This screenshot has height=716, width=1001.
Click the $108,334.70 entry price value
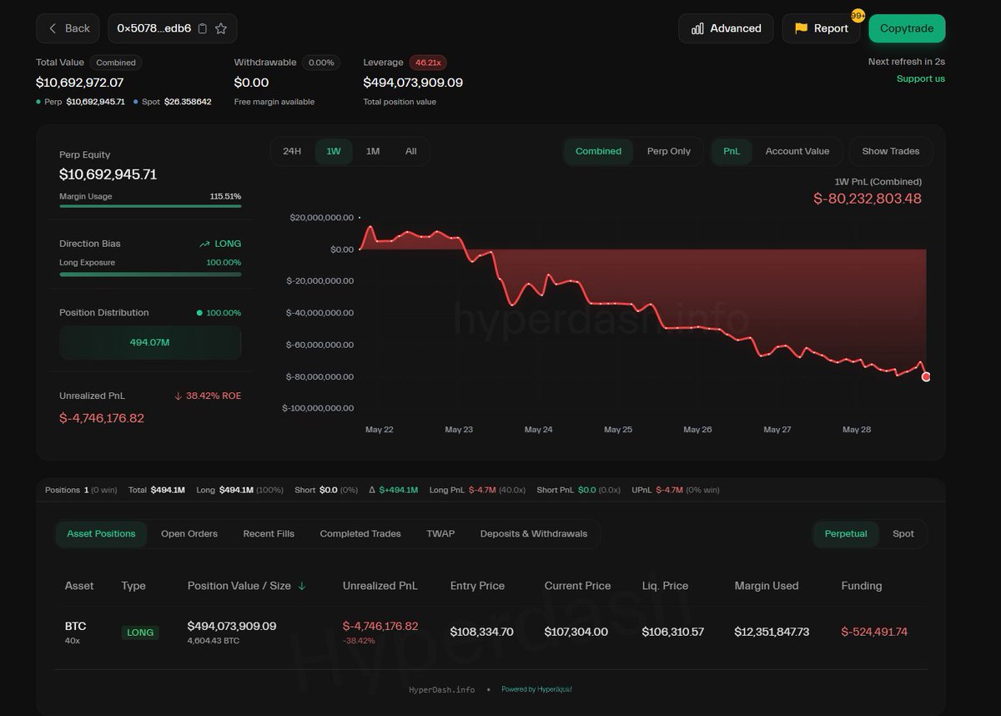click(482, 632)
